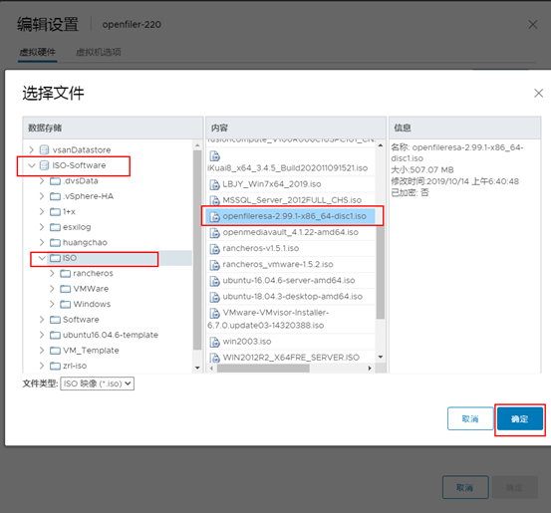Click the ISO folder icon
The image size is (551, 513).
point(55,258)
